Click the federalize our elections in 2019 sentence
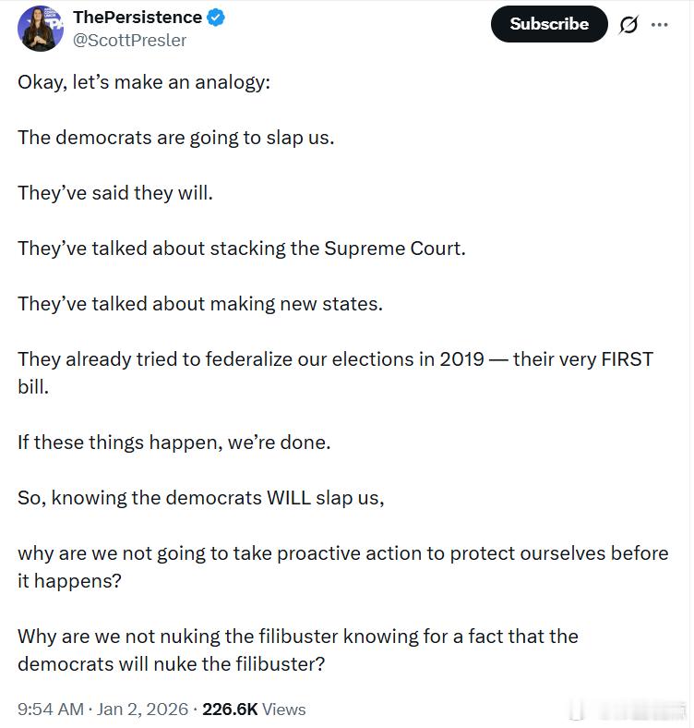Image resolution: width=694 pixels, height=728 pixels. point(335,373)
